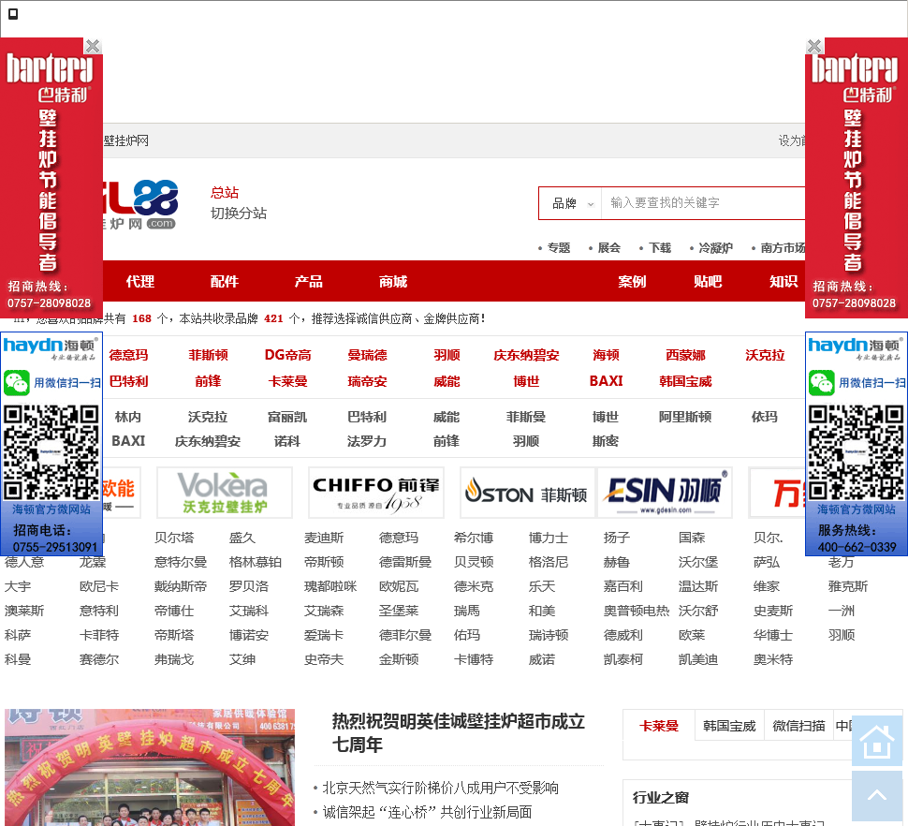Open the 配件 navigation menu item
Image resolution: width=908 pixels, height=826 pixels.
pos(225,282)
